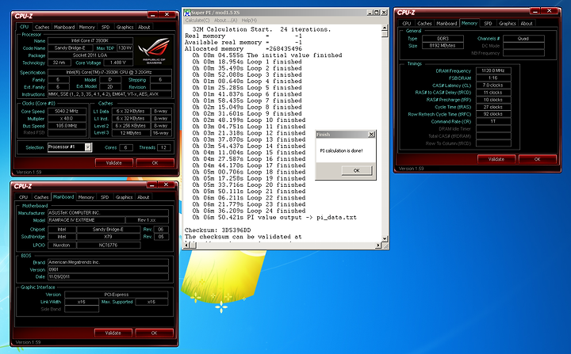Maximize the Super PI window
The image size is (571, 354).
[377, 13]
